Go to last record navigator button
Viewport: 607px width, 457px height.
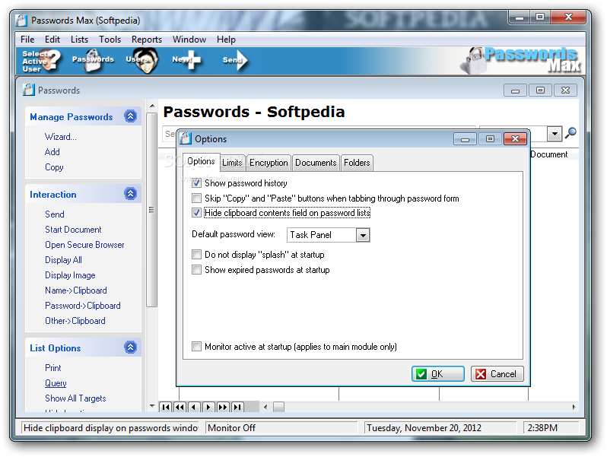[x=237, y=407]
